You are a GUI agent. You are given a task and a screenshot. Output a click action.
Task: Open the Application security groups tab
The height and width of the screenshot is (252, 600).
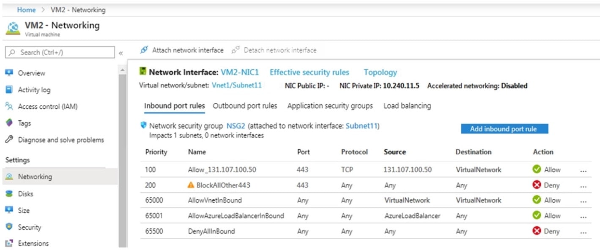click(330, 106)
